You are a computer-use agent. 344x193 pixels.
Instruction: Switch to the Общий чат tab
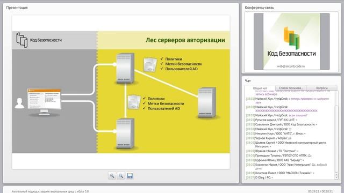(260, 88)
